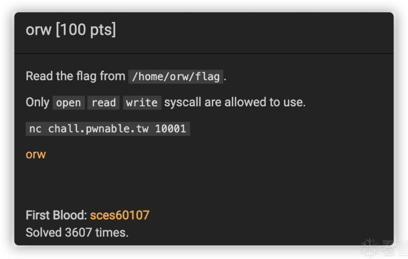Click the snowflake watermark icon
This screenshot has width=408, height=259.
click(370, 248)
